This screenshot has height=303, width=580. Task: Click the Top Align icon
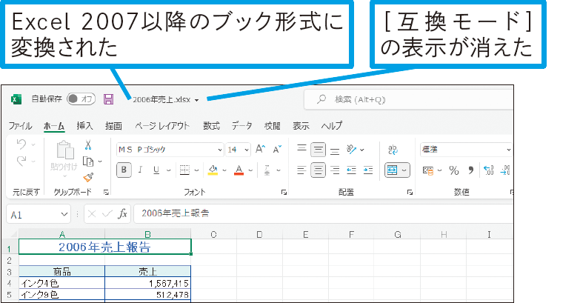pos(301,149)
